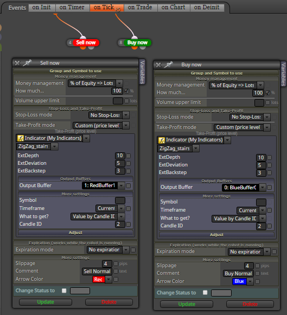
Task: Click orange output connector under Sell now block
Action: [83, 48]
